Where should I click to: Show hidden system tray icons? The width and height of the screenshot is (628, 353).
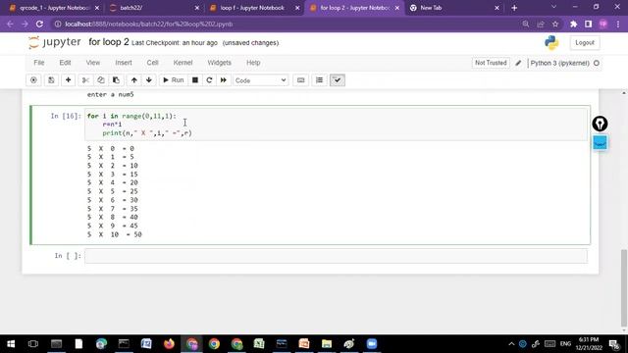pos(511,344)
